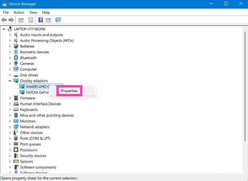The width and height of the screenshot is (248, 181).
Task: Click the blue Help question mark icon
Action: pyautogui.click(x=41, y=20)
